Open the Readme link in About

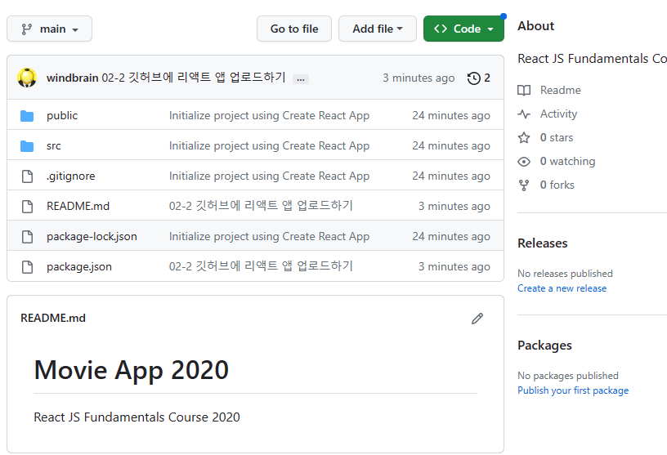[560, 90]
